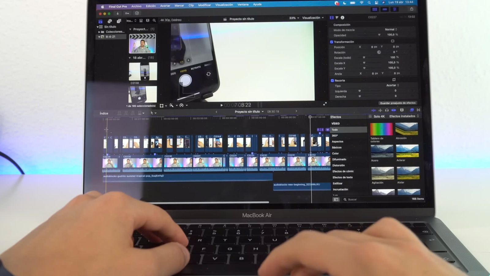490x276 pixels.
Task: Open the Tipo Acortar dropdown
Action: pos(393,85)
